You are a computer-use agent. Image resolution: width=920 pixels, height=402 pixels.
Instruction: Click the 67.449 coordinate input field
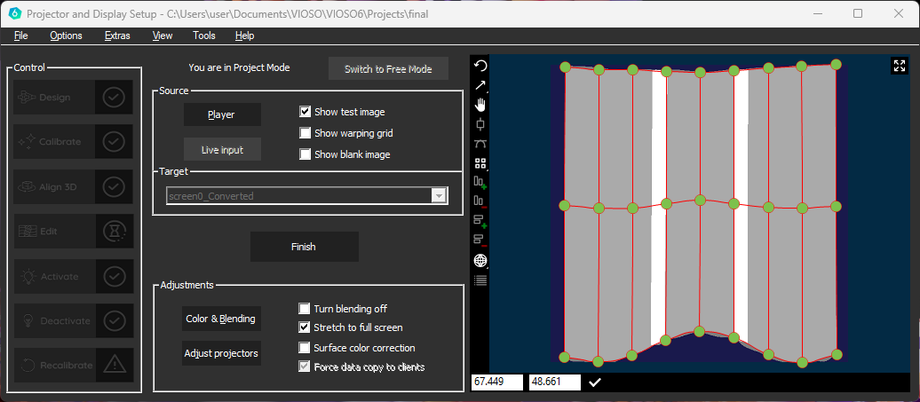pos(497,382)
